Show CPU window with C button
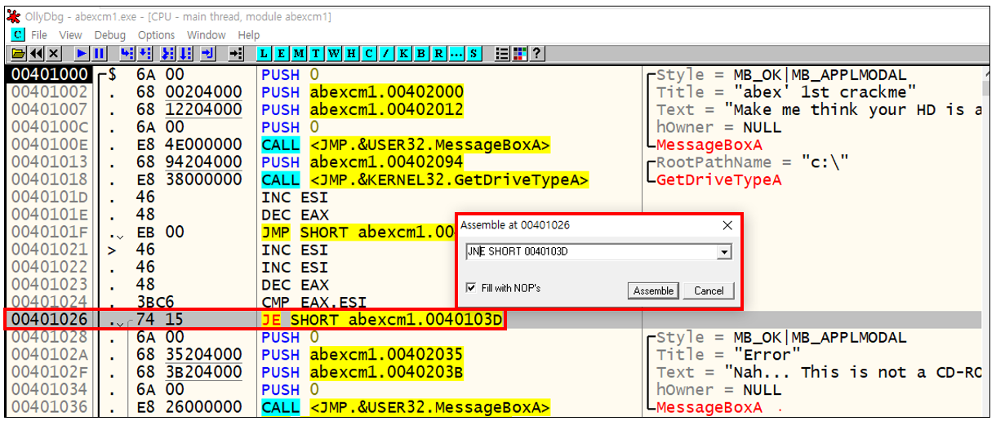996x421 pixels. (369, 54)
